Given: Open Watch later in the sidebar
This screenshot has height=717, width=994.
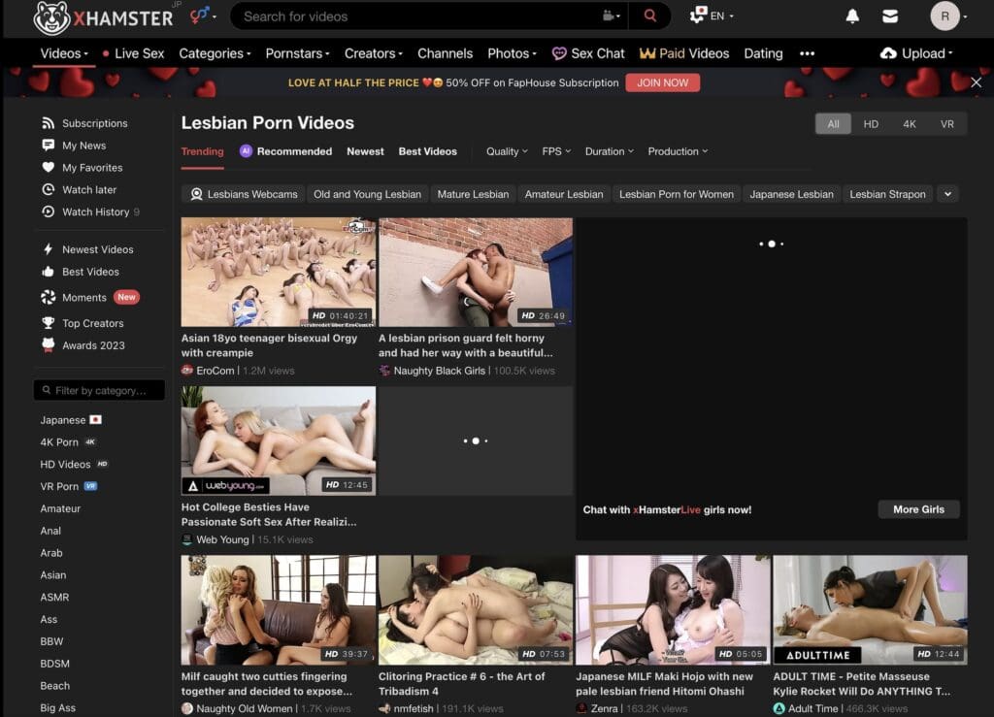Looking at the screenshot, I should [88, 190].
